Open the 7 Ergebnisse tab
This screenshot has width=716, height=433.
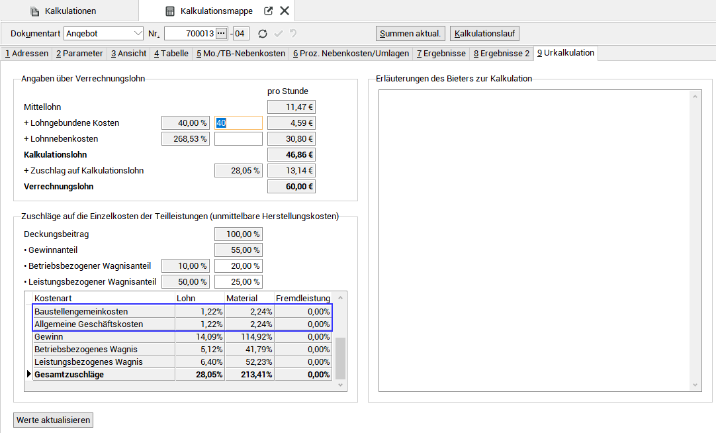coord(441,54)
